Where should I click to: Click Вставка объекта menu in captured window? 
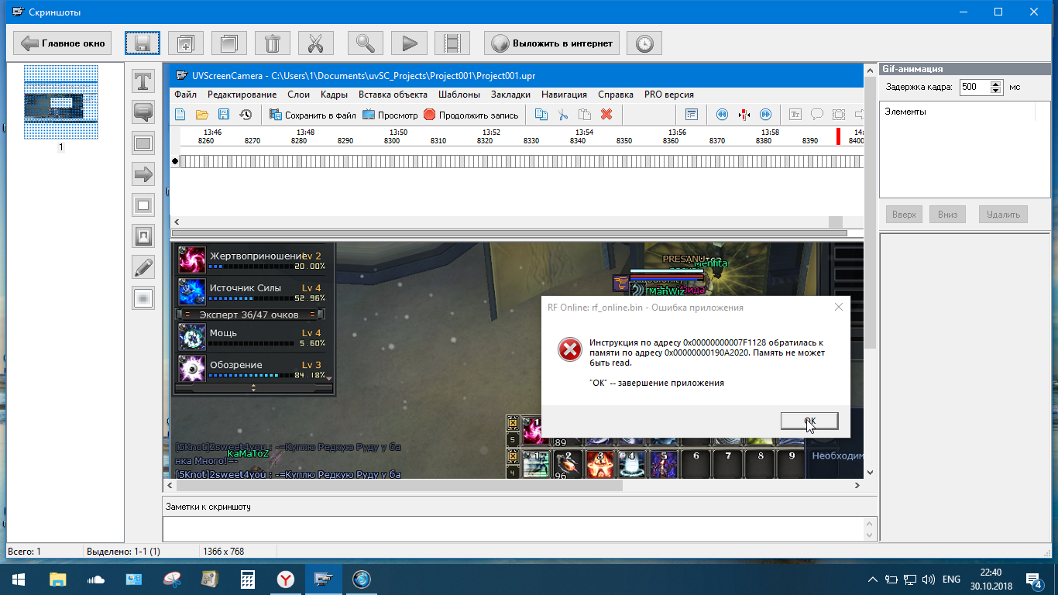pyautogui.click(x=393, y=95)
